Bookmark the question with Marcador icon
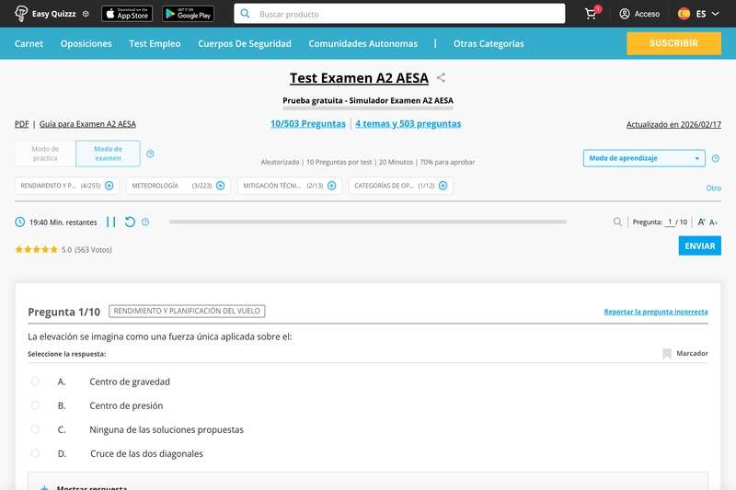 666,354
